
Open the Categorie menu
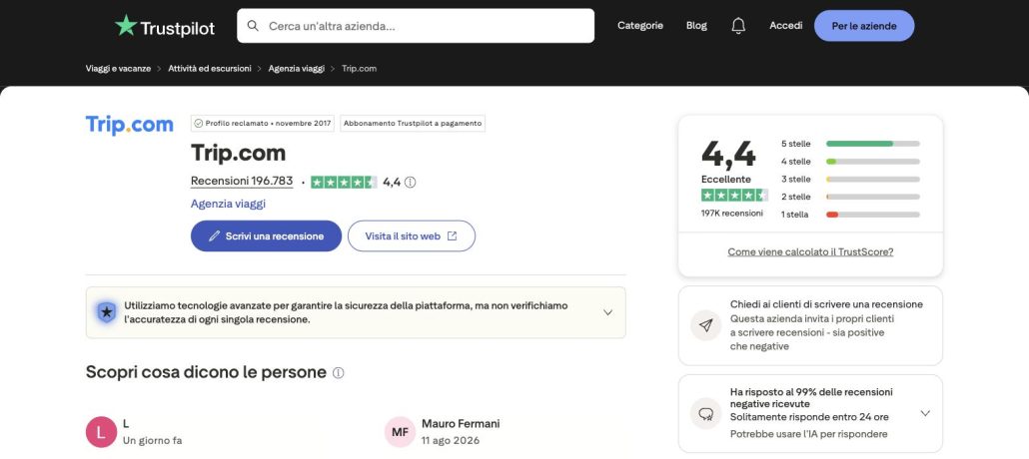639,26
